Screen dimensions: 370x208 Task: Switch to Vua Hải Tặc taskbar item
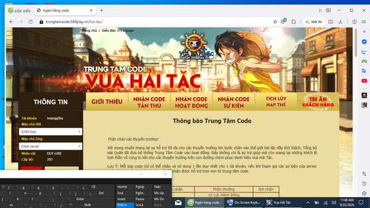pos(283,202)
